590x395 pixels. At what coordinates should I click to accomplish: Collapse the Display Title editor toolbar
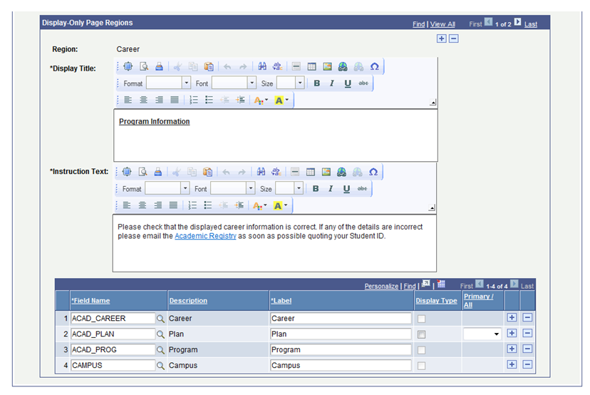433,103
